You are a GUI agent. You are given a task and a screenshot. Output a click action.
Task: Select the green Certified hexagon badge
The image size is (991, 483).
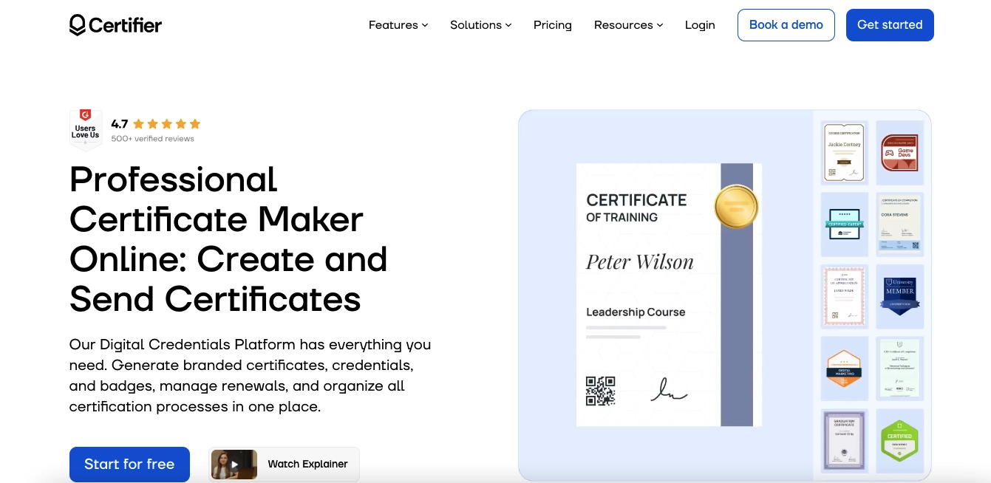coord(899,440)
